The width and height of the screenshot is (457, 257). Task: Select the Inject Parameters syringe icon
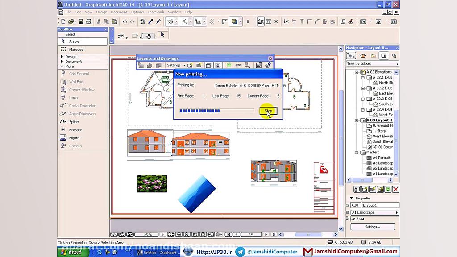click(158, 21)
